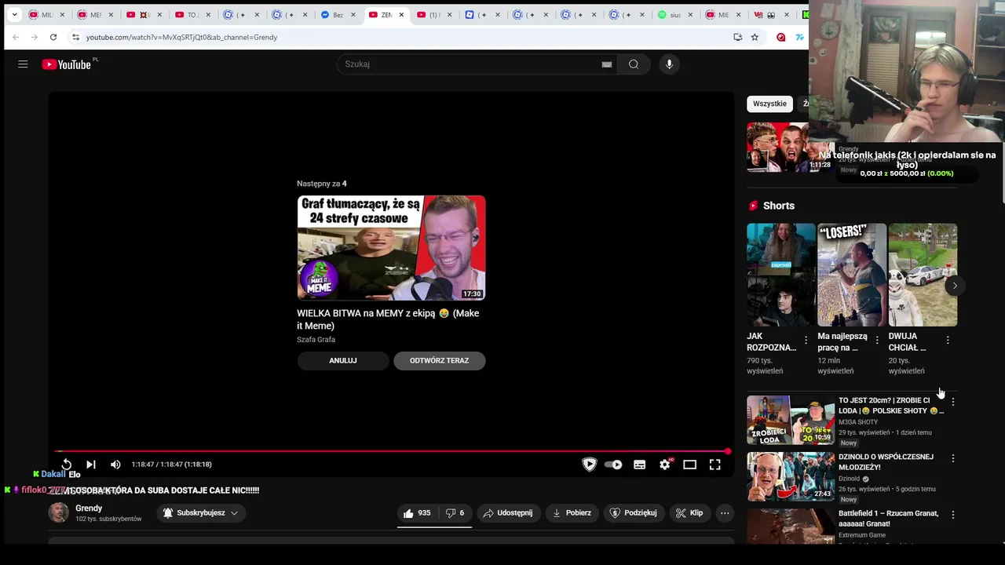This screenshot has height=565, width=1005.
Task: Reload the page in browser
Action: 53,37
